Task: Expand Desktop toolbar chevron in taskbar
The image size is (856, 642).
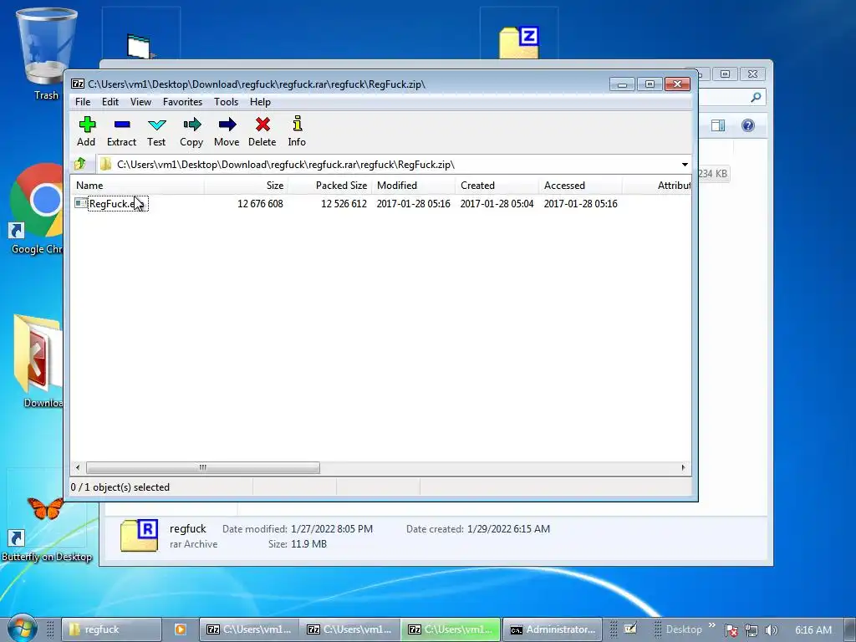Action: (711, 625)
